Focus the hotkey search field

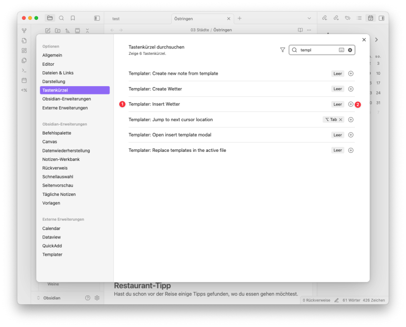click(322, 50)
